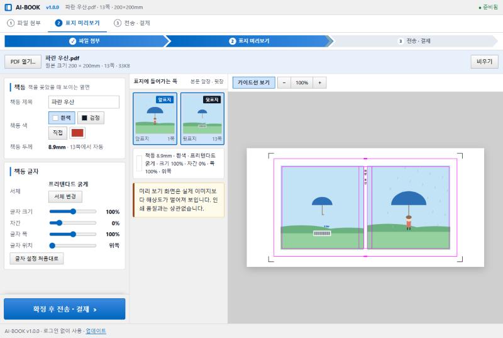Click the 8.9mm spine thickness value
Viewport: 503px width, 338px height.
57,147
